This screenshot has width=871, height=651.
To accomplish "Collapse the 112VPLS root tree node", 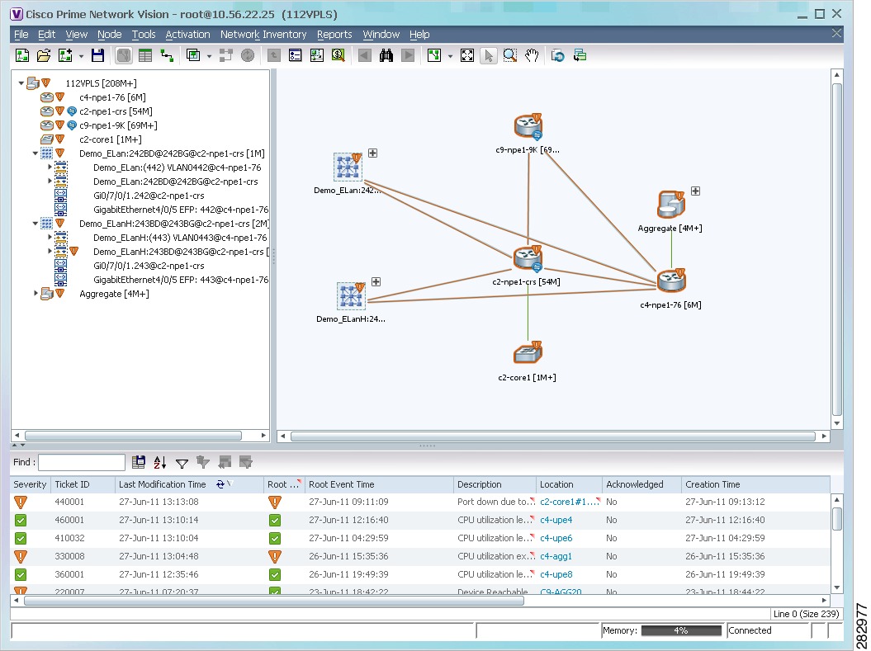I will click(x=21, y=83).
